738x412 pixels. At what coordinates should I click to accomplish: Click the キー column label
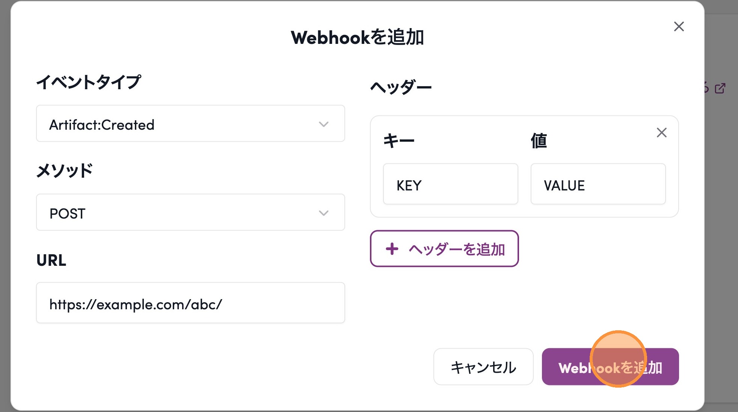[x=398, y=141]
